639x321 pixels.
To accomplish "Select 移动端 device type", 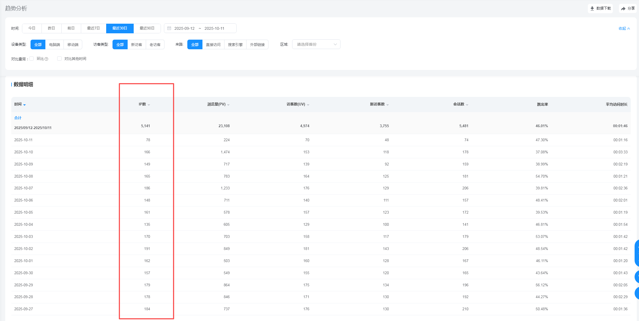I will (x=73, y=45).
